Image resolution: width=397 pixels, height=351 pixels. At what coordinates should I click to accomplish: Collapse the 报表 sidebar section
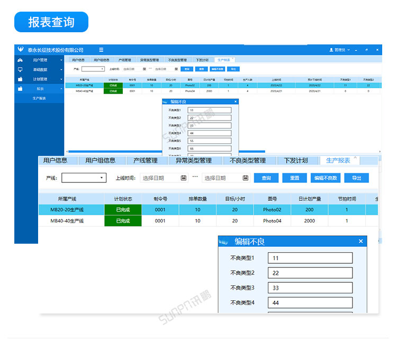[x=61, y=88]
